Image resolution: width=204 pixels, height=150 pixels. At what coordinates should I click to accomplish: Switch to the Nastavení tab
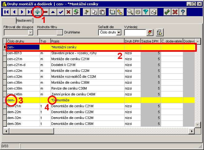pos(24,20)
